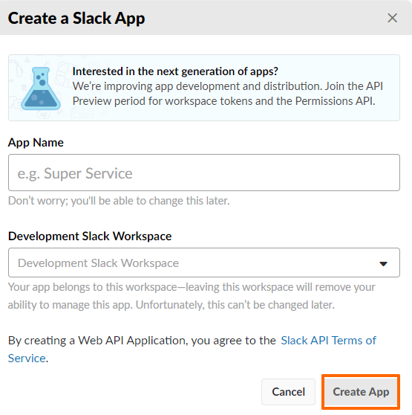Close the Create a Slack App dialog
This screenshot has width=412, height=415.
click(x=392, y=19)
